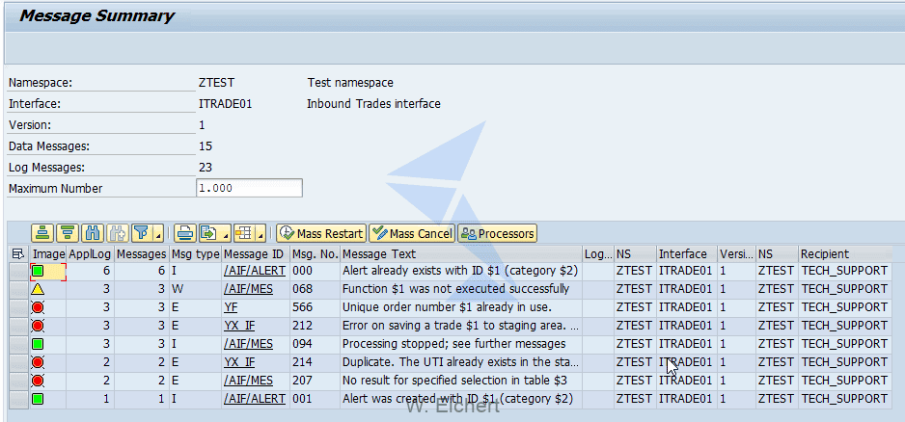Click yellow warning triangle for Msg. No. 068
The image size is (905, 422).
[38, 288]
